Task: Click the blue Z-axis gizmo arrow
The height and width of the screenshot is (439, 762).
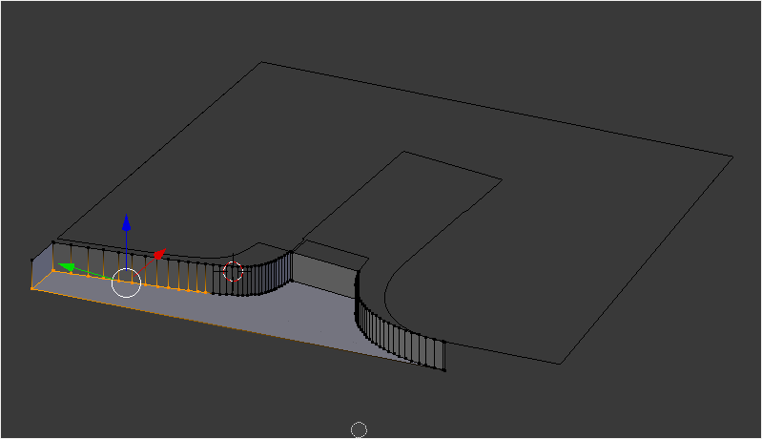Action: (x=126, y=222)
